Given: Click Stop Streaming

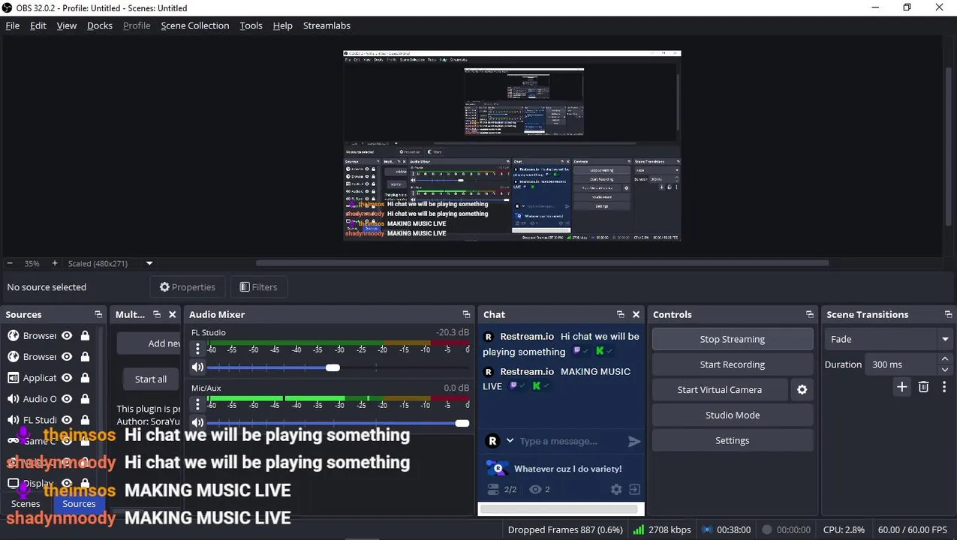Looking at the screenshot, I should 733,339.
